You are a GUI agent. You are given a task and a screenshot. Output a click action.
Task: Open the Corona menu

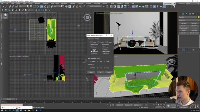(x=112, y=3)
